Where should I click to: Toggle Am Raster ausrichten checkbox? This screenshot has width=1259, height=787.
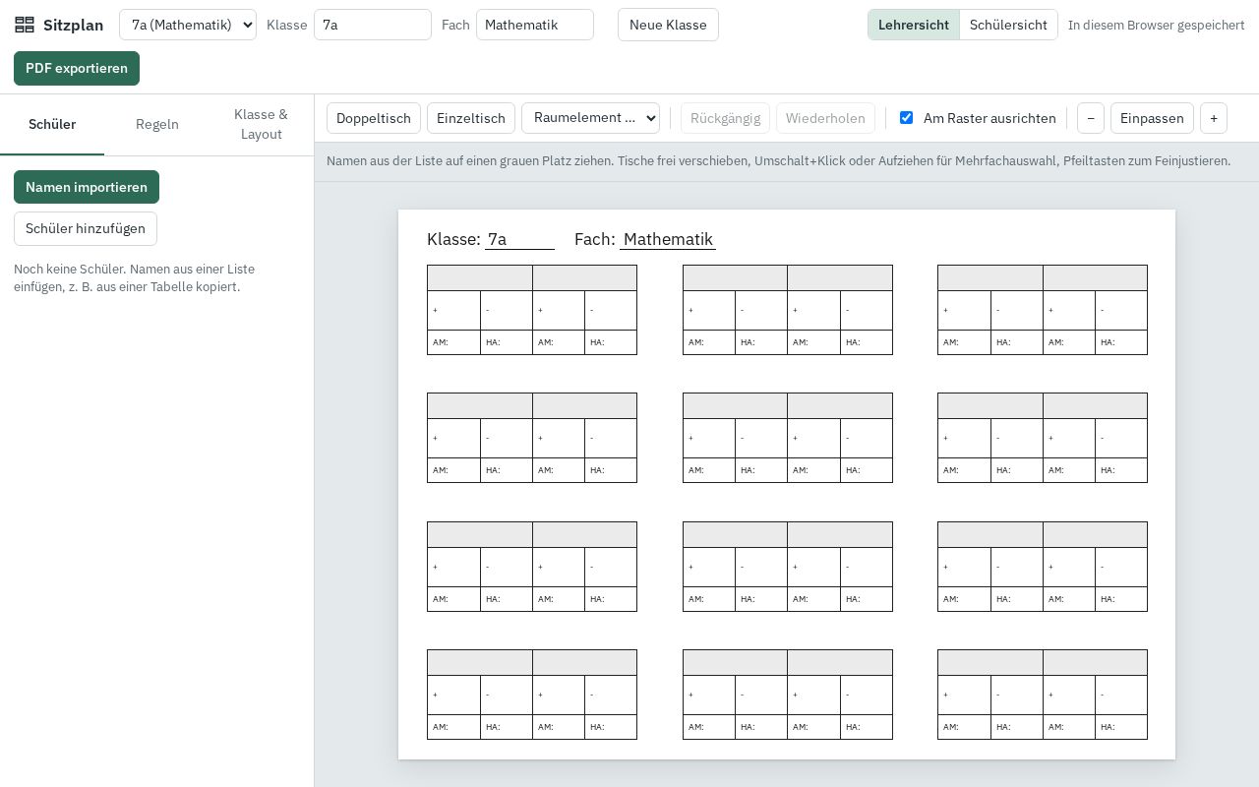click(906, 118)
